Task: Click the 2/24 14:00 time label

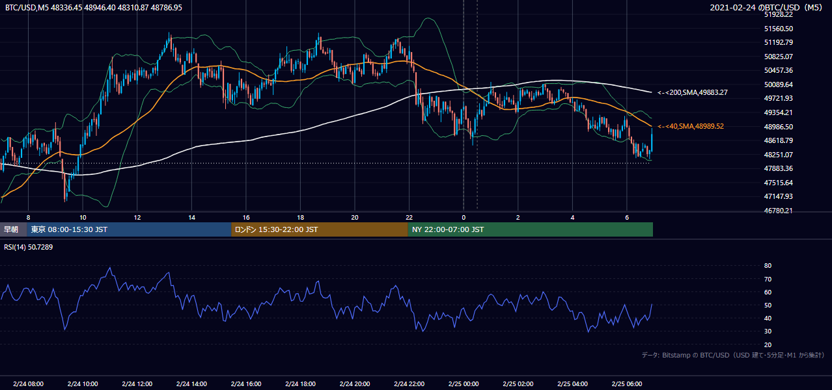Action: (x=192, y=383)
